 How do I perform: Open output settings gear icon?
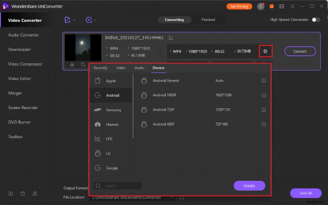(265, 51)
